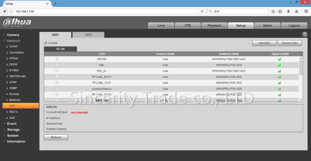Go to the browser home icon
Viewport: 311px width, 161px height.
[297, 11]
